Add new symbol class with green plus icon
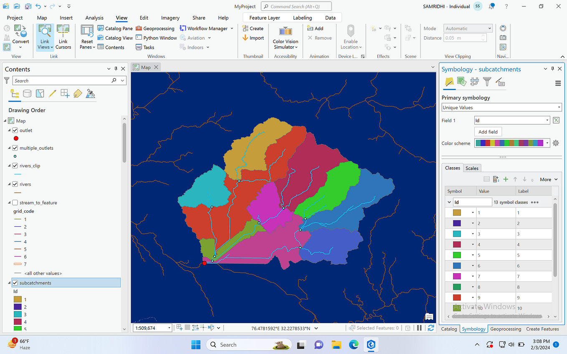 505,179
